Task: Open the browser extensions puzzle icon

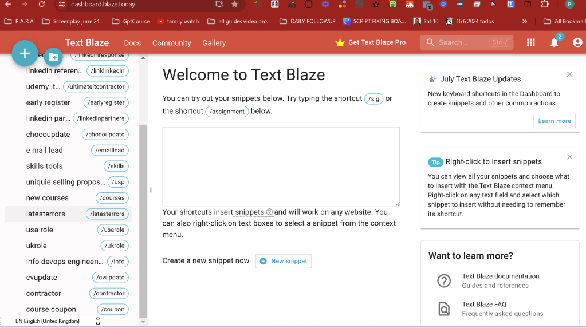Action: click(x=545, y=4)
